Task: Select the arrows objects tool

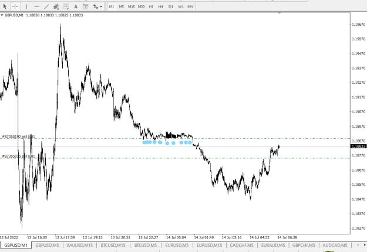Action: (96, 6)
